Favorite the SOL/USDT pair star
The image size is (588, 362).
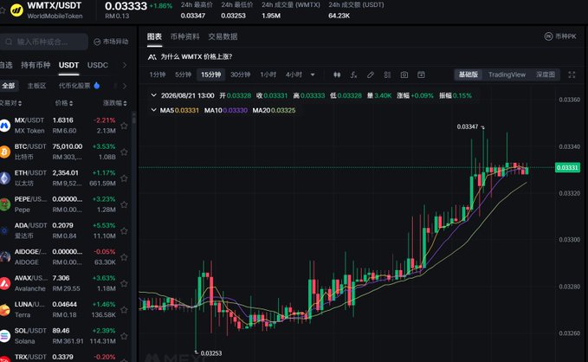124,336
